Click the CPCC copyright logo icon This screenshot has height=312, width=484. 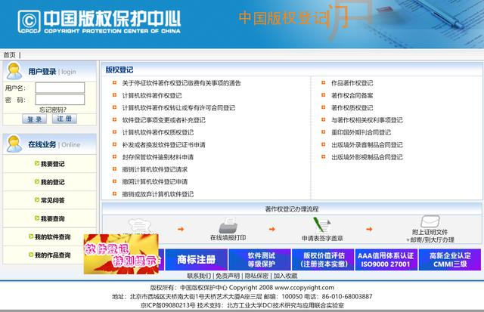(x=29, y=21)
